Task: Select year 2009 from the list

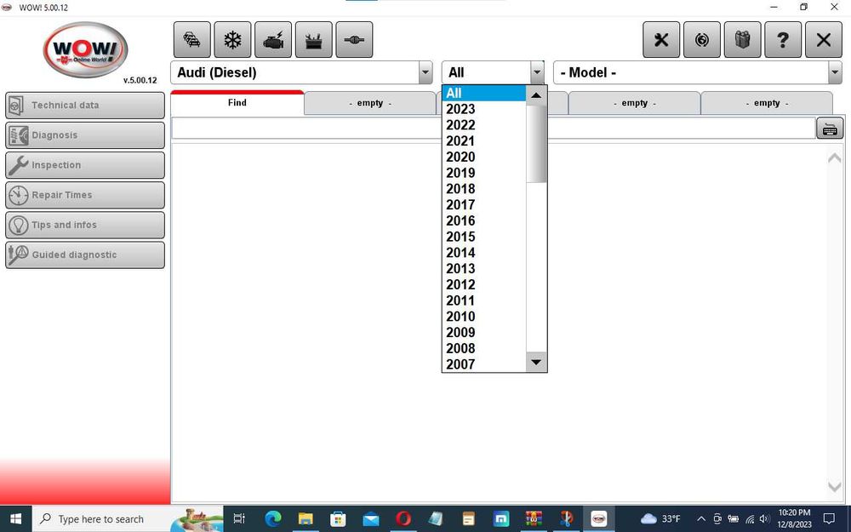Action: [x=484, y=332]
